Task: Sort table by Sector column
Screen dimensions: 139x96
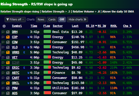Action: coord(58,26)
